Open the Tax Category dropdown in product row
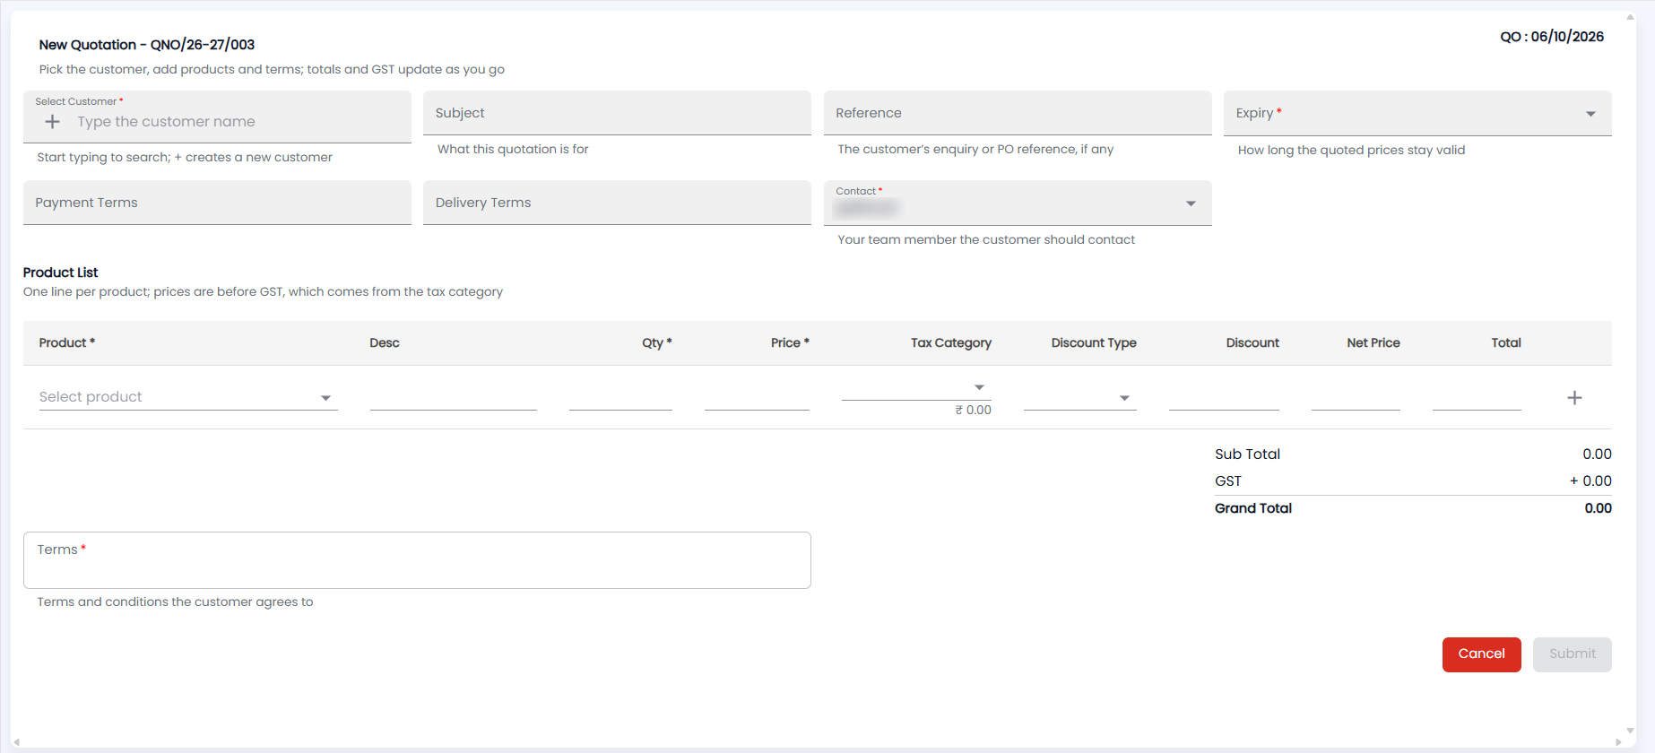 tap(916, 387)
